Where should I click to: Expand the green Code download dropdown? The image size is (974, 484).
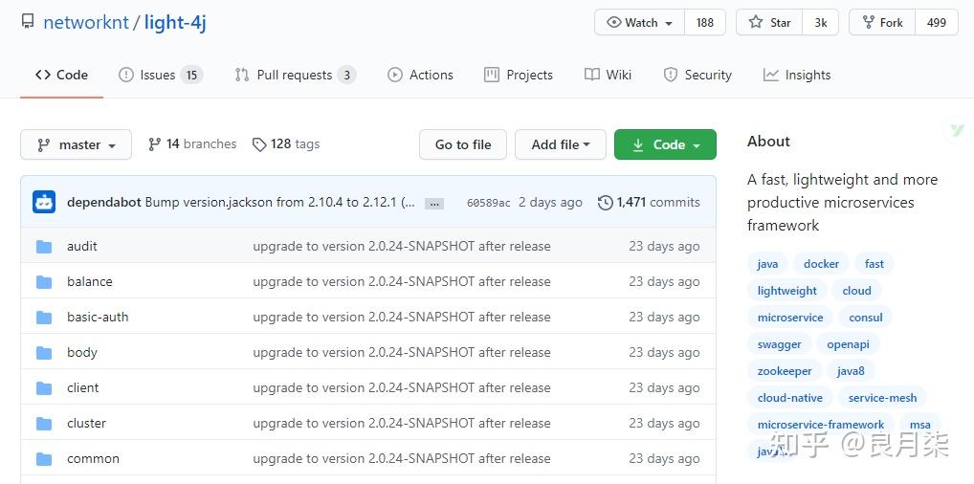tap(665, 144)
